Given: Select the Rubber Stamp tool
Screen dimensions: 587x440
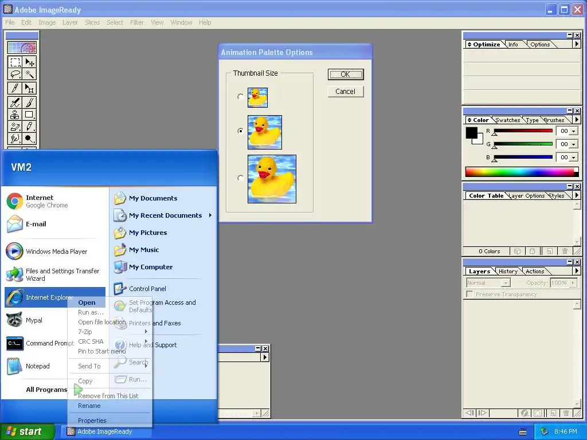Looking at the screenshot, I should pos(15,114).
